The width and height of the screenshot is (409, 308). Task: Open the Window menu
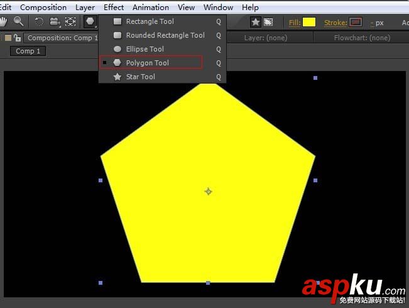coord(219,8)
